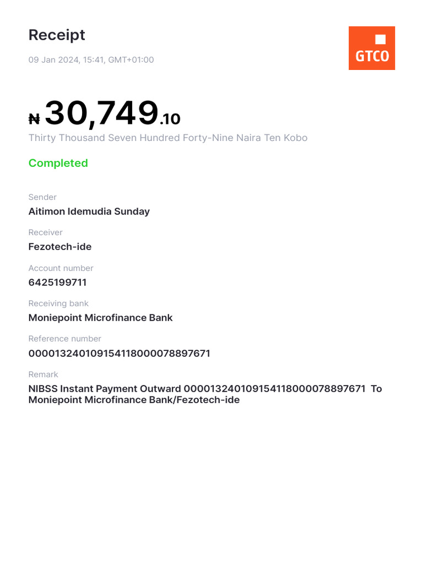Screen dimensions: 423x564
Task: Select the 30,749 amount figure
Action: click(x=102, y=113)
